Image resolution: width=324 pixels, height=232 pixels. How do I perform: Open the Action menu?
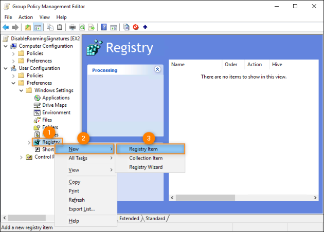[26, 17]
